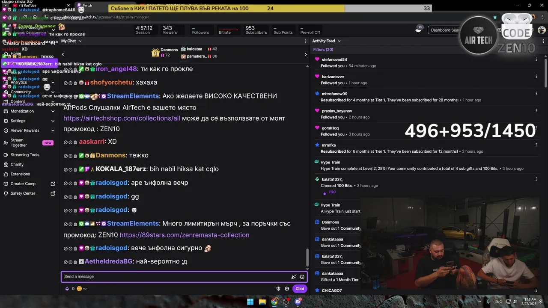Open the 89stars.com zenremasta-collection link

click(x=185, y=235)
